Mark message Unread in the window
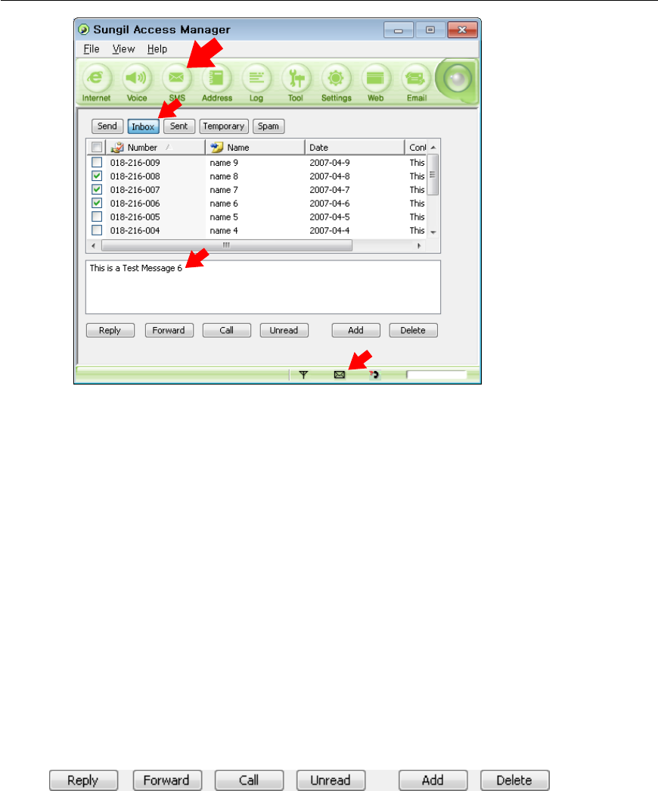The image size is (658, 791). 284,331
